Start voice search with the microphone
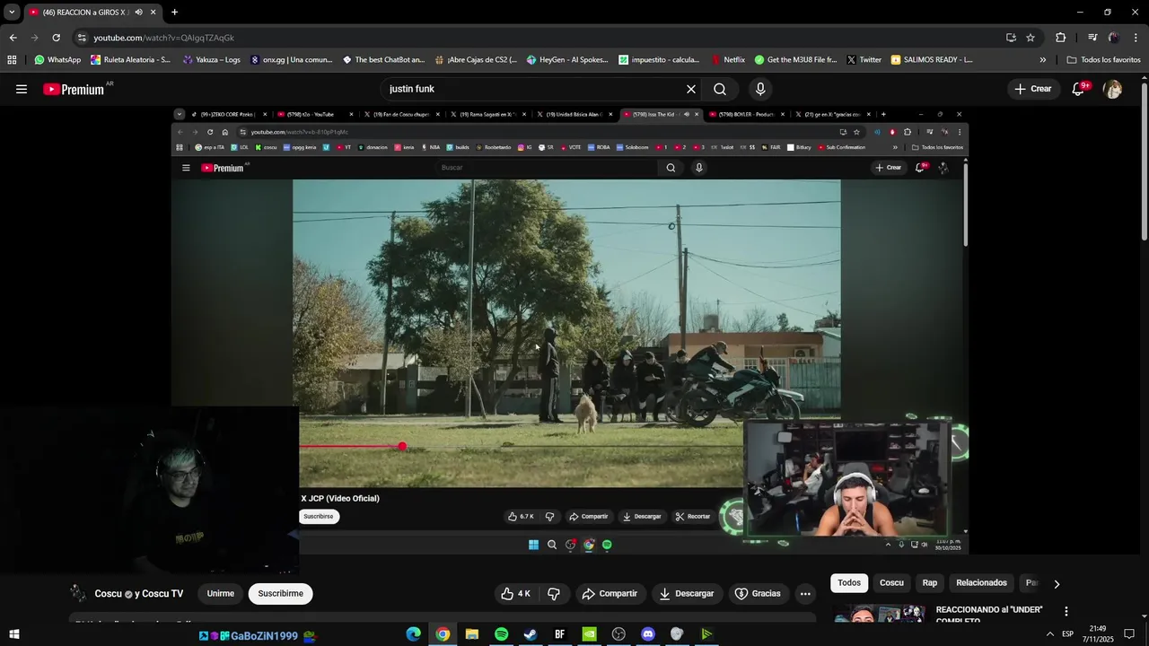Screen dimensions: 1149x646 [x=760, y=89]
